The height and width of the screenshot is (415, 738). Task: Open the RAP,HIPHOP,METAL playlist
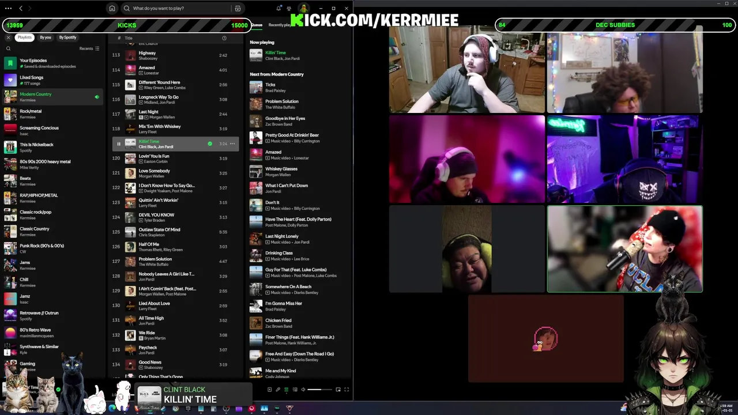click(55, 198)
